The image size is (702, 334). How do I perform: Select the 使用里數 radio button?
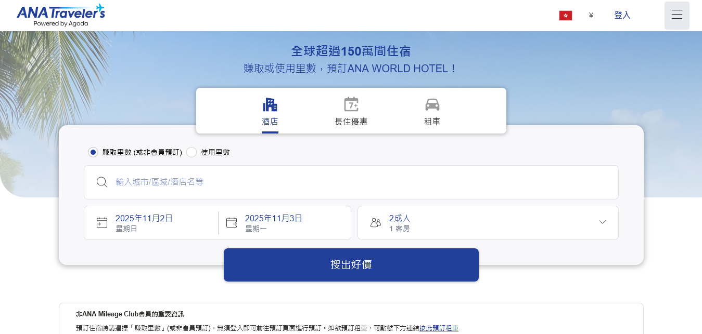[x=192, y=152]
